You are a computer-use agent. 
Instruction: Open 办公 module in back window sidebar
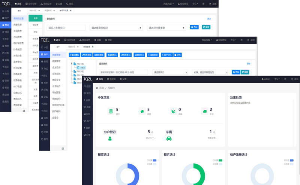pyautogui.click(x=6, y=32)
